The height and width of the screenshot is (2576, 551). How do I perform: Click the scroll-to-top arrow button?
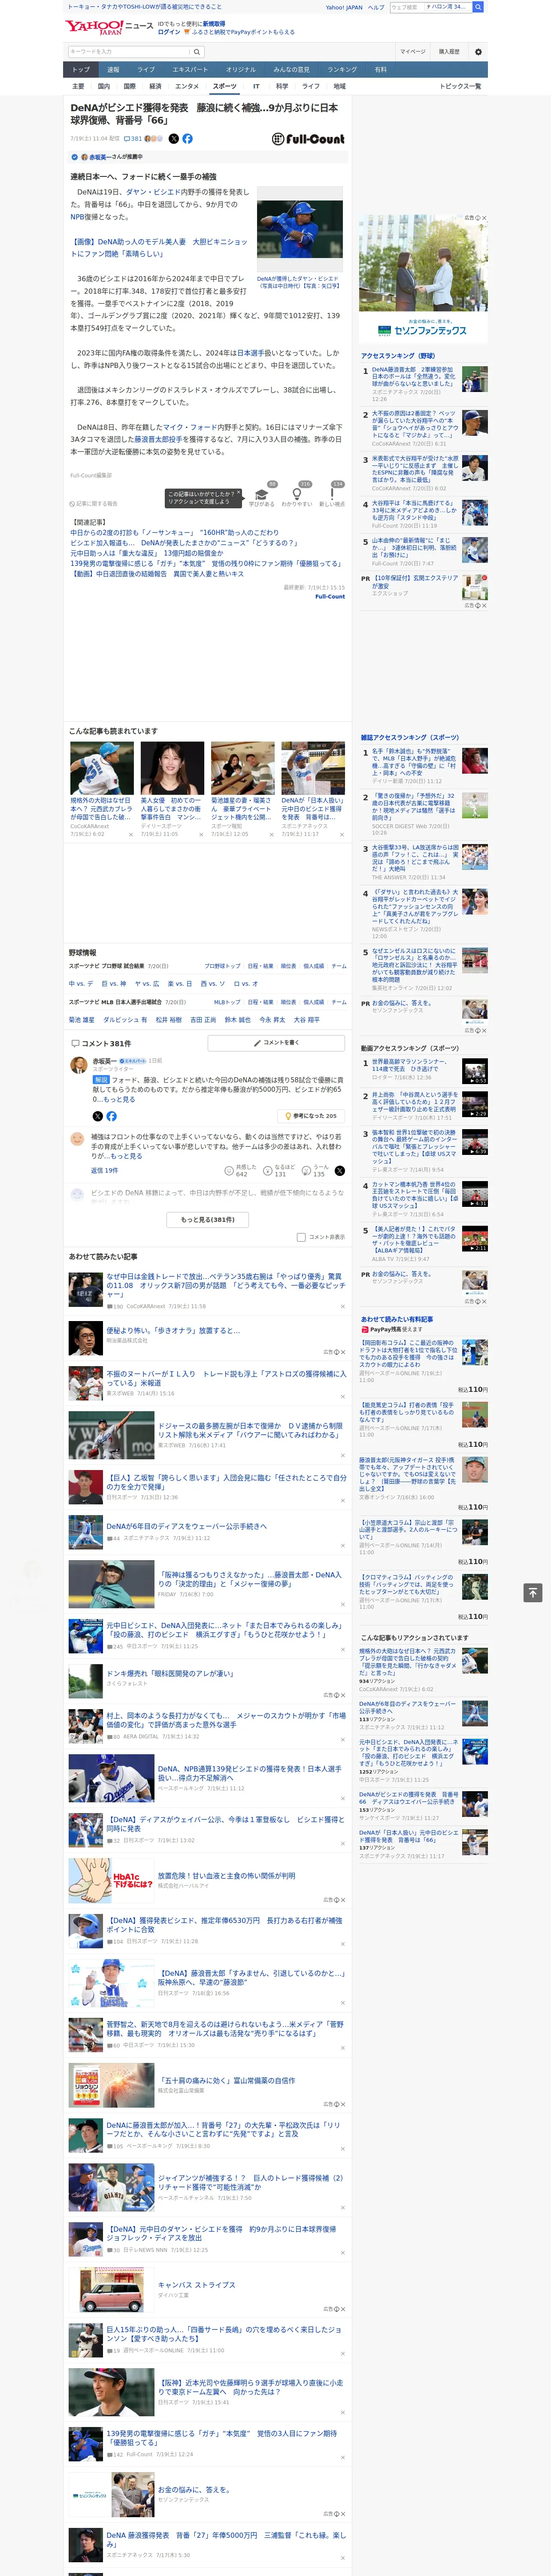[533, 1592]
